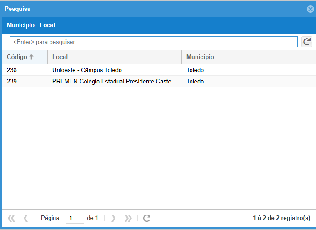Screen dimensions: 316x230
Task: Go to next page arrow
Action: click(113, 218)
